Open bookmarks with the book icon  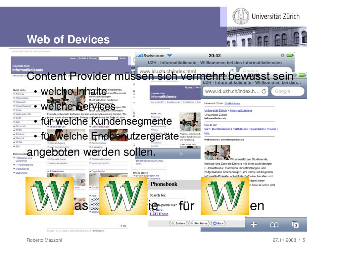click(274, 225)
